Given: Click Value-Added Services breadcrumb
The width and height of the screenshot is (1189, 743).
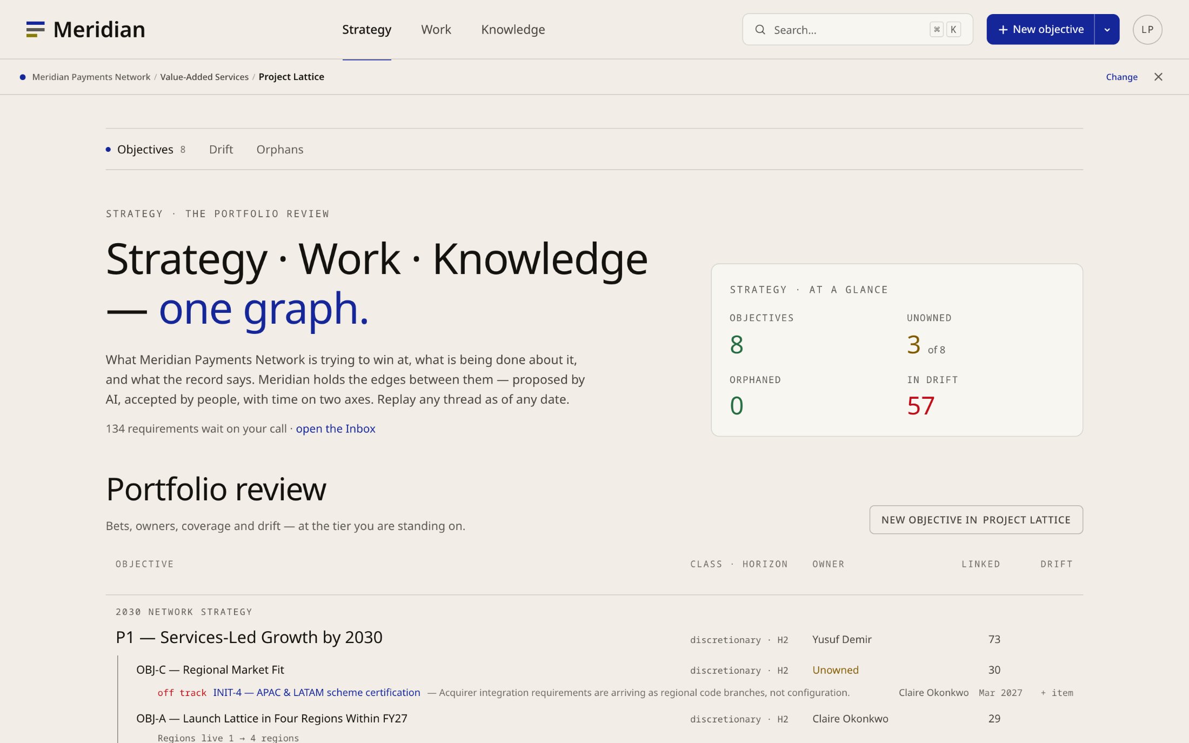Looking at the screenshot, I should coord(204,77).
